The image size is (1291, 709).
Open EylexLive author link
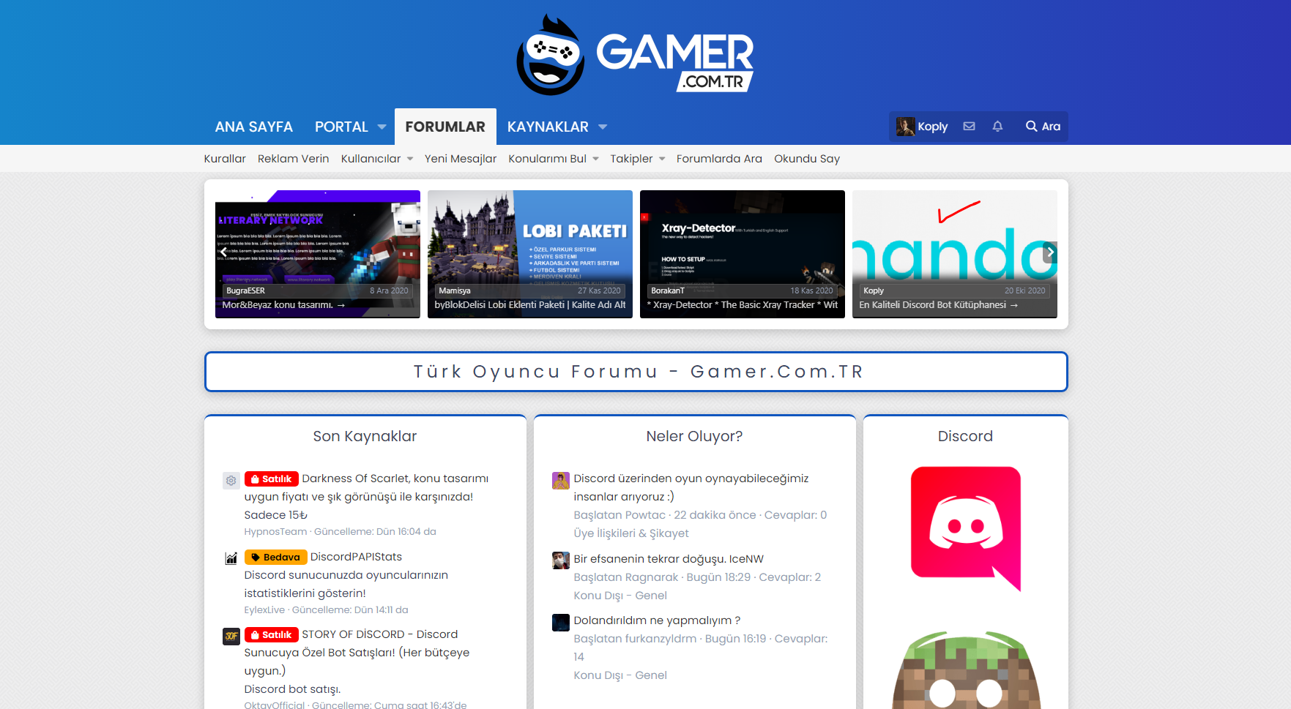pos(264,610)
